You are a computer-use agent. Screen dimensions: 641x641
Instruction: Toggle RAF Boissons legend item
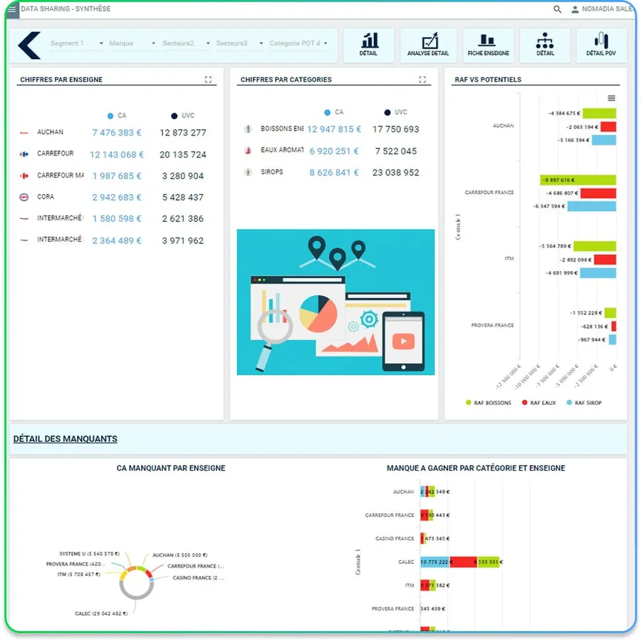488,403
